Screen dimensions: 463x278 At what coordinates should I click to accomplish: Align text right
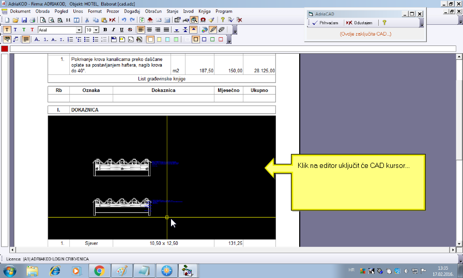(x=158, y=30)
